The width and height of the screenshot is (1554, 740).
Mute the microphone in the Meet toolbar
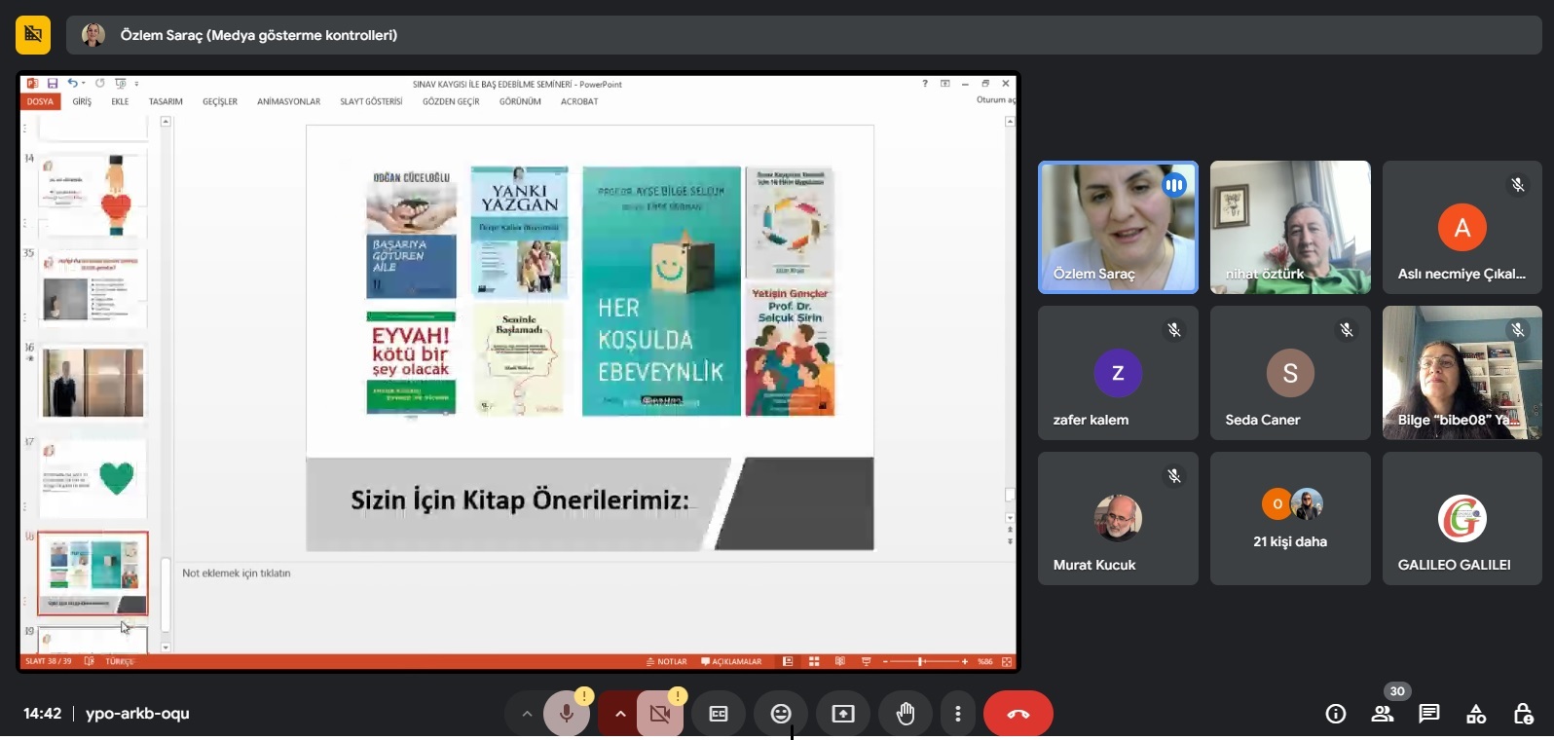566,714
